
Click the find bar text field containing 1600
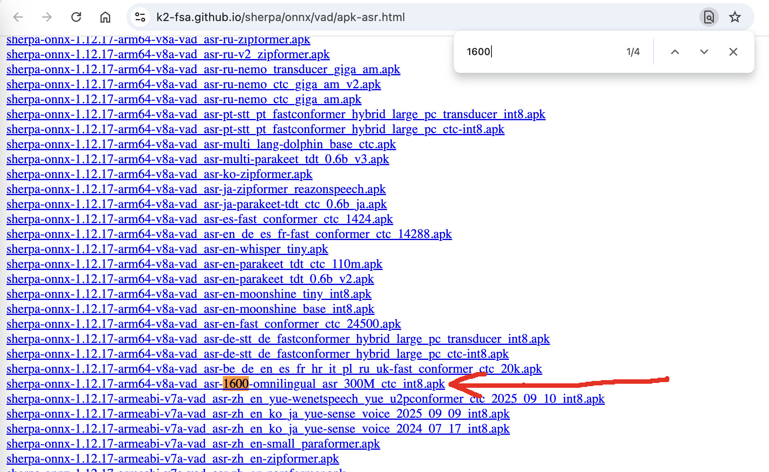(x=539, y=52)
